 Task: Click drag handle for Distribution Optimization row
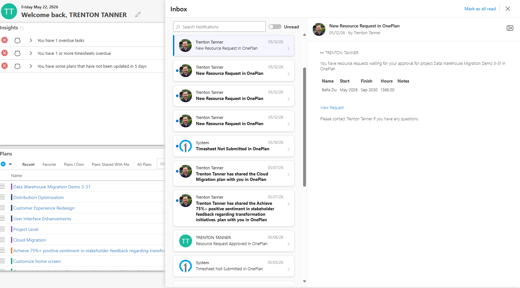coord(3,197)
